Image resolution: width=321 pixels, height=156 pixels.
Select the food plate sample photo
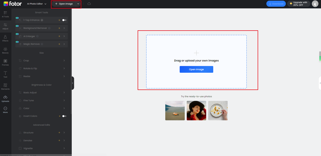[x=218, y=111]
